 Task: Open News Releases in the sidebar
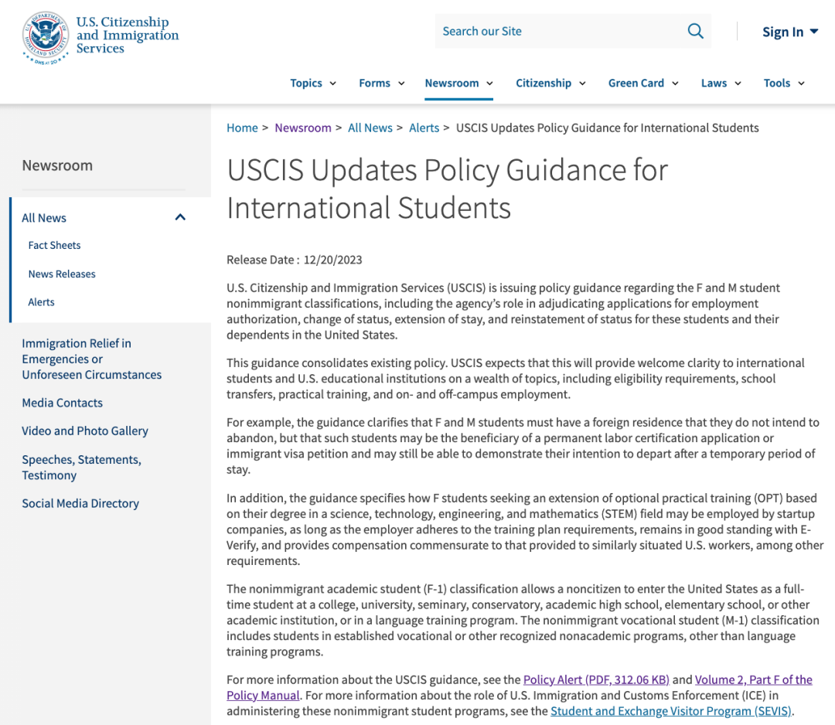pyautogui.click(x=62, y=274)
